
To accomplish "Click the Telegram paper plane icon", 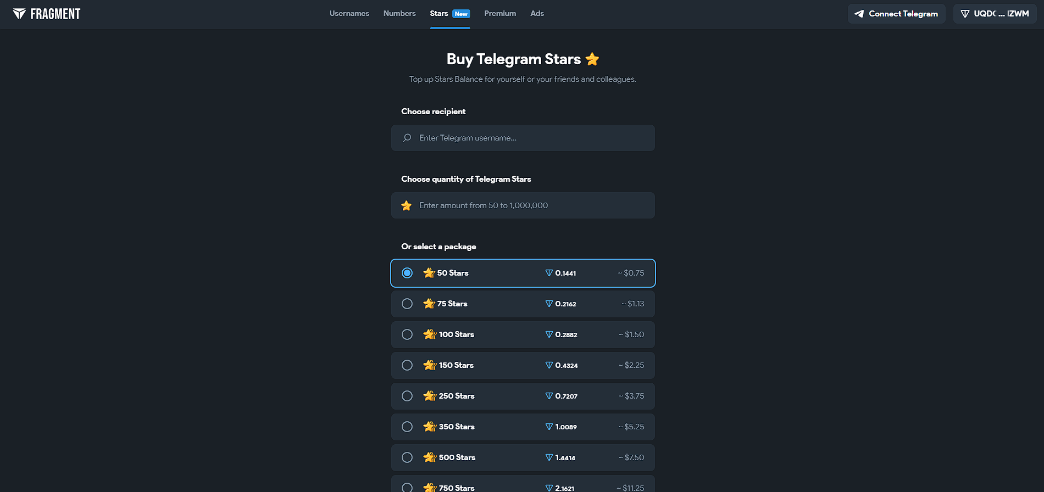I will click(x=859, y=14).
